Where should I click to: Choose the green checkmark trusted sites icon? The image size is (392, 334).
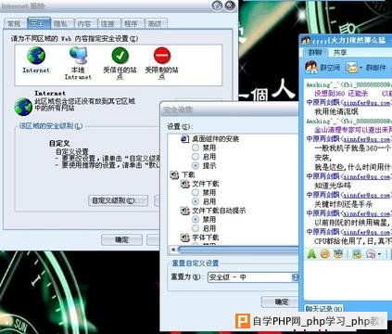click(120, 56)
